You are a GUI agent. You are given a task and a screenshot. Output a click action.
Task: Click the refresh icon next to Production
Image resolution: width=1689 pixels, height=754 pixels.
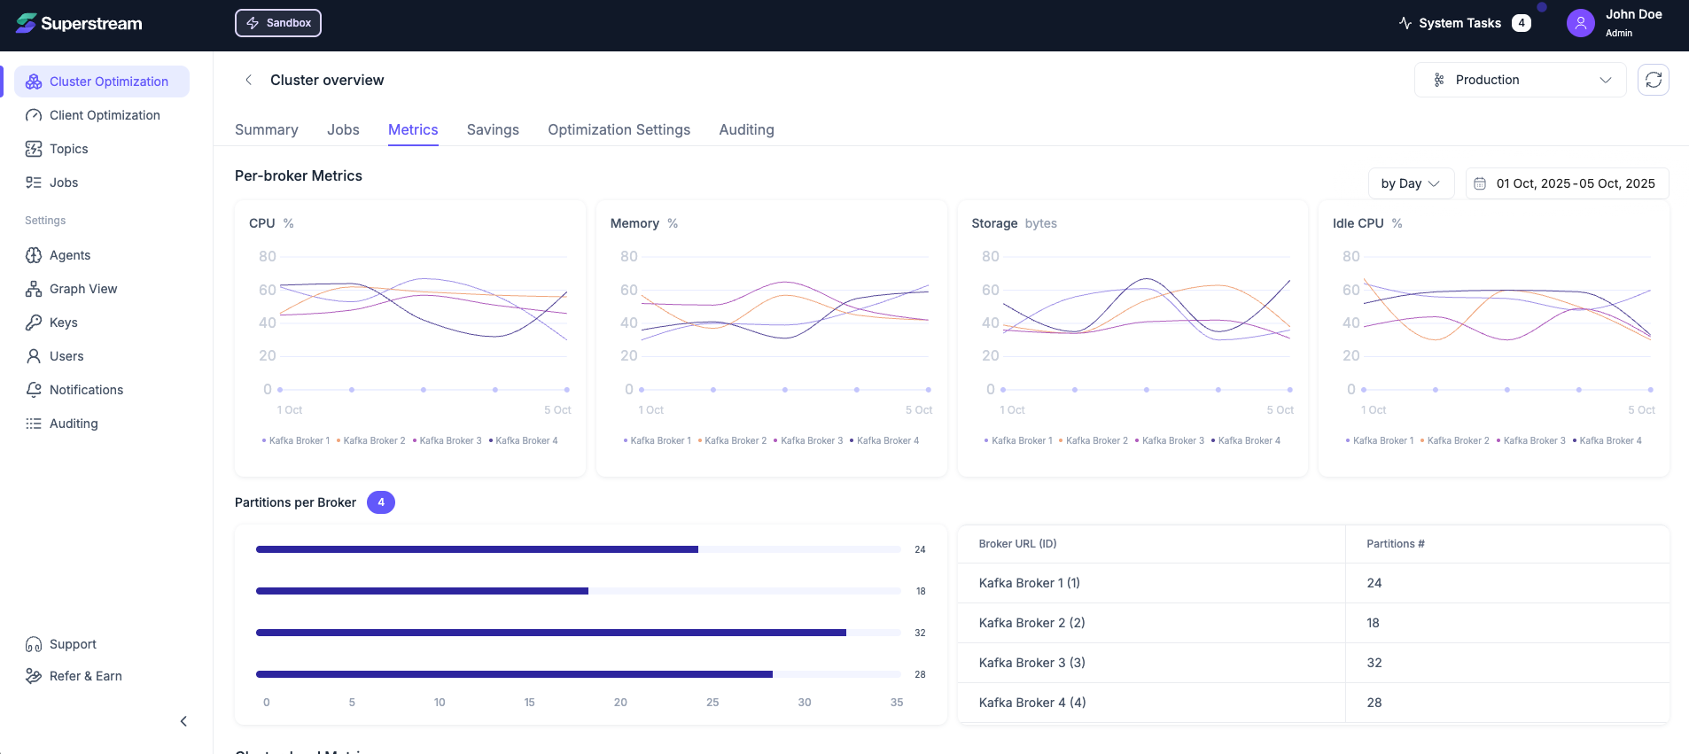tap(1654, 80)
